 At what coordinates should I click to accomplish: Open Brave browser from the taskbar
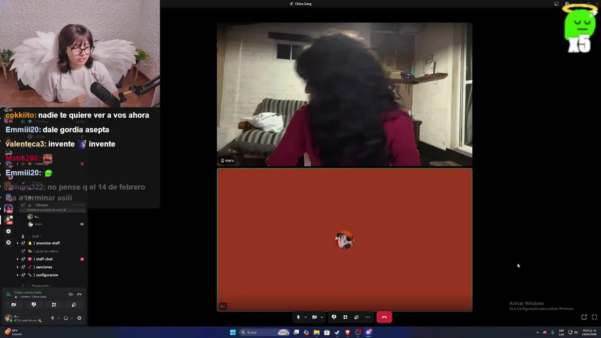tap(348, 332)
